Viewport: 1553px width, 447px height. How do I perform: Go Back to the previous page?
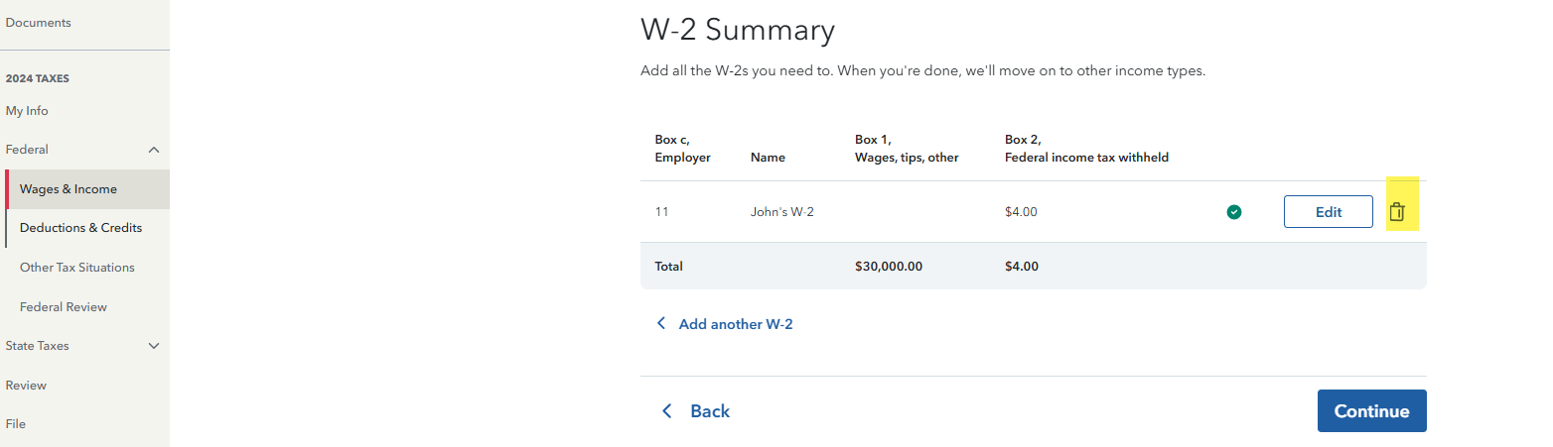click(x=709, y=411)
